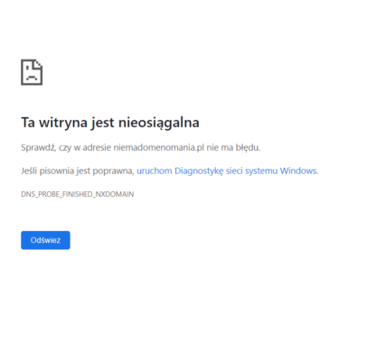
Task: Click the text Jeśli pisownia jest poprawna
Action: coord(77,171)
